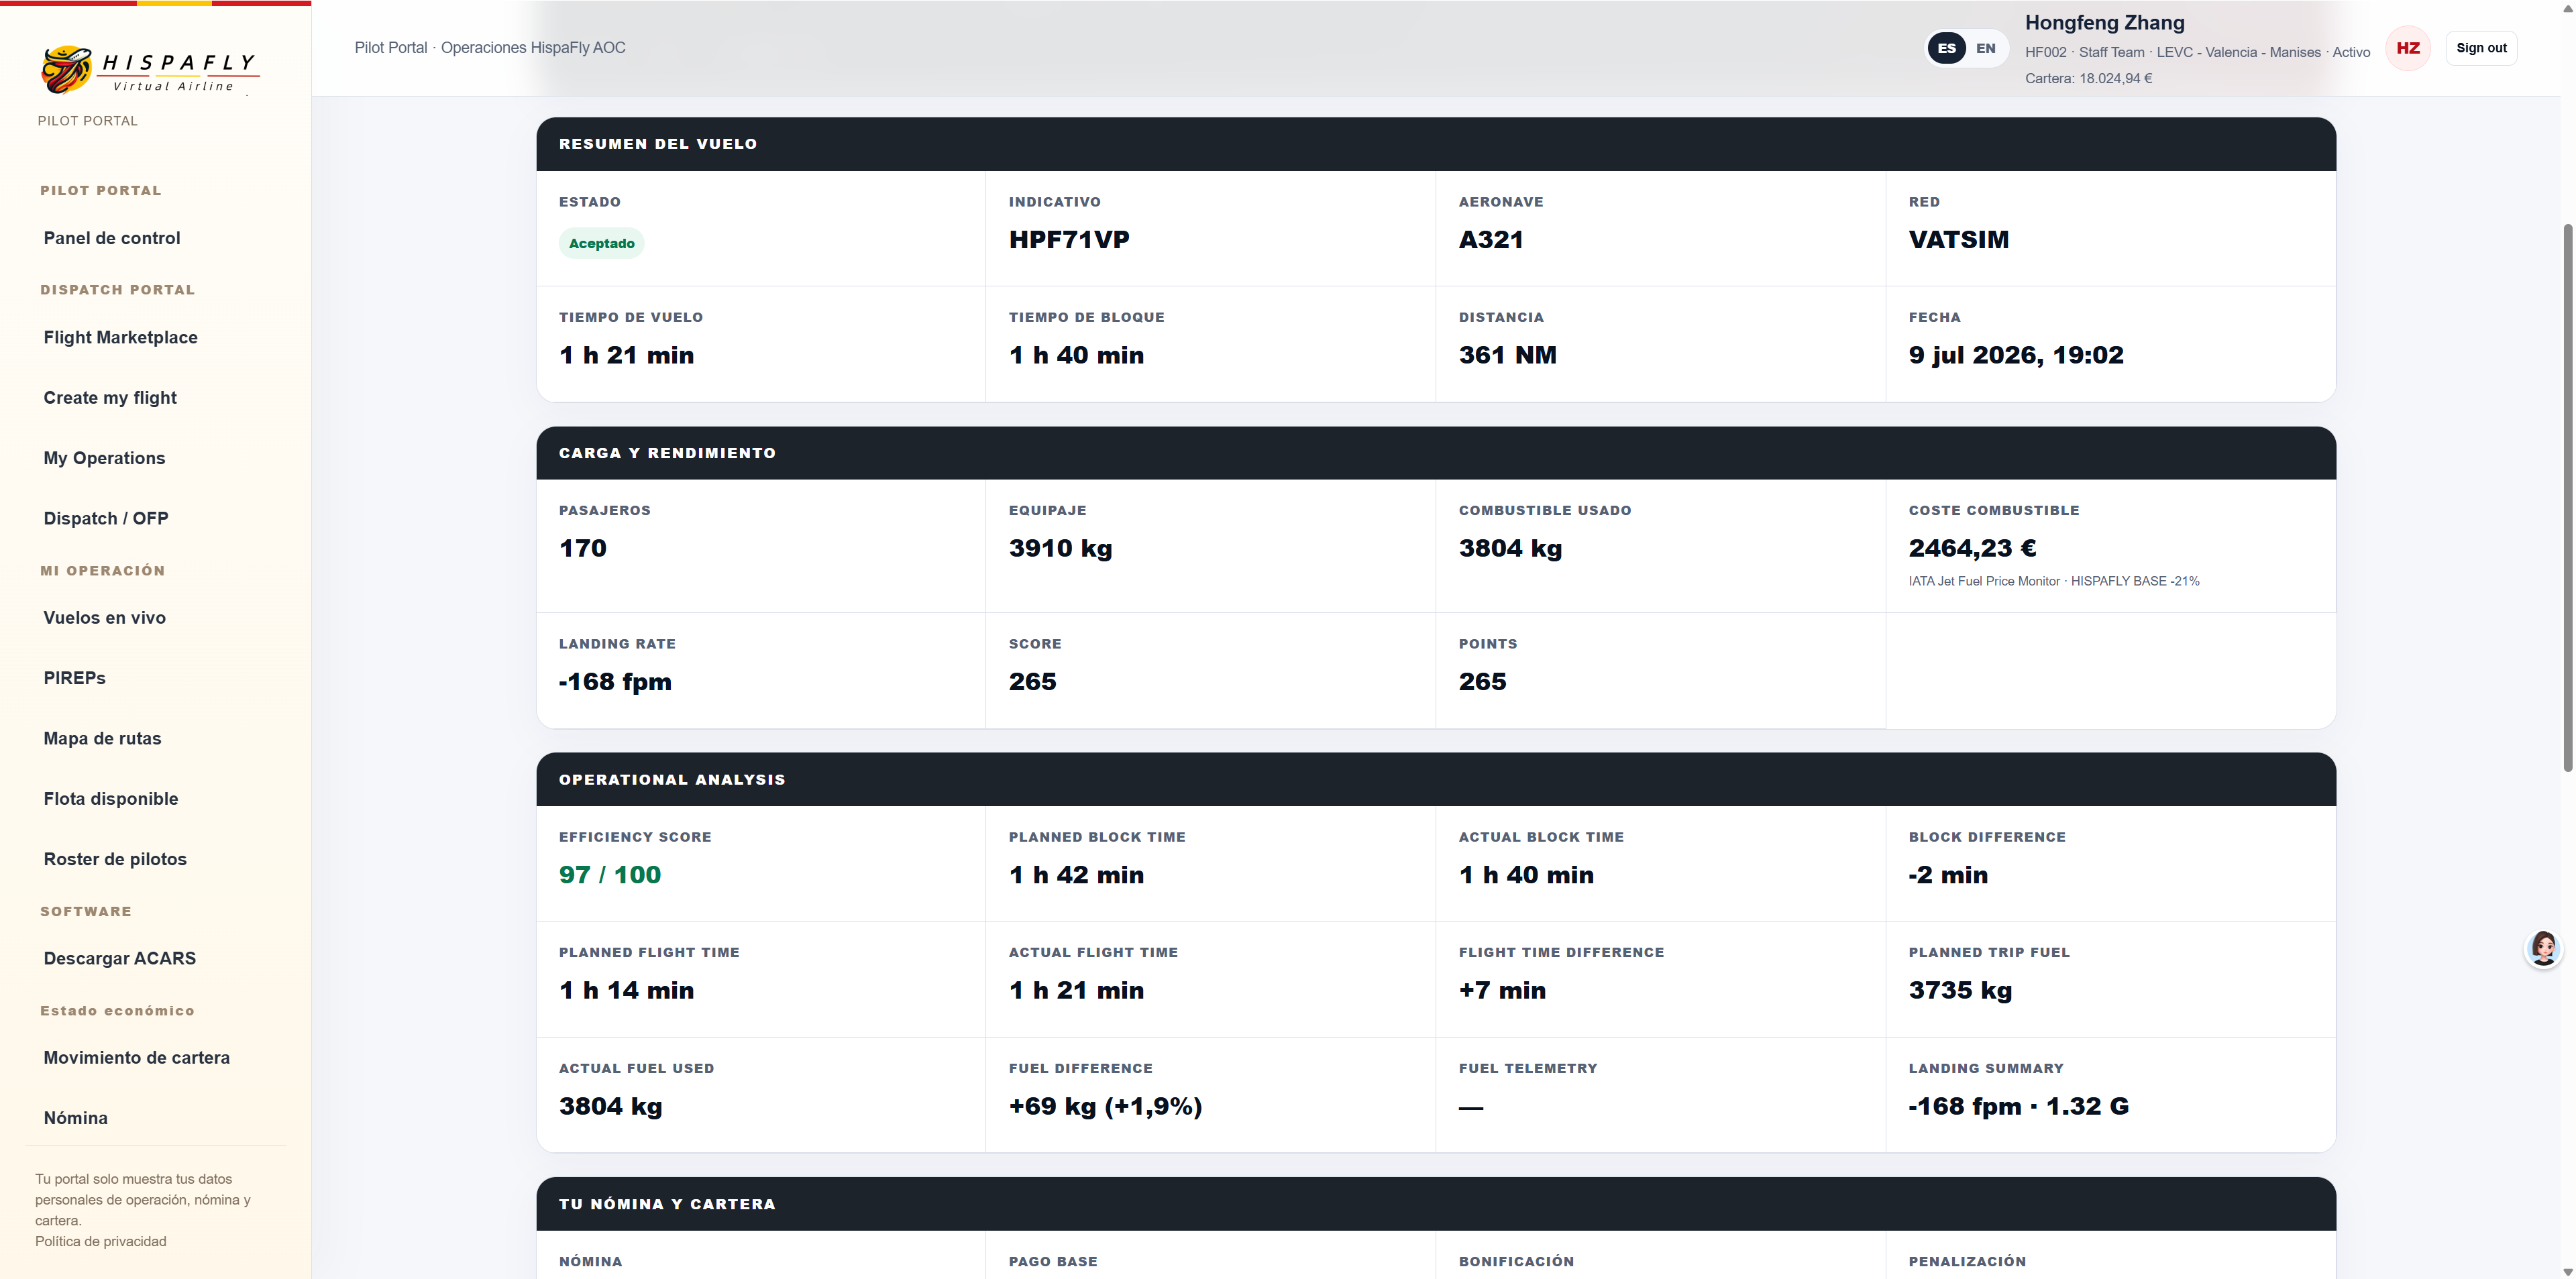This screenshot has height=1279, width=2576.
Task: Select passengers value 170
Action: coord(583,548)
